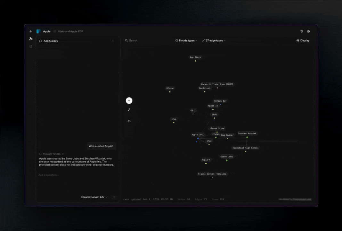Change model from Claude Sonnet 4.5
The image size is (342, 231).
pos(94,197)
